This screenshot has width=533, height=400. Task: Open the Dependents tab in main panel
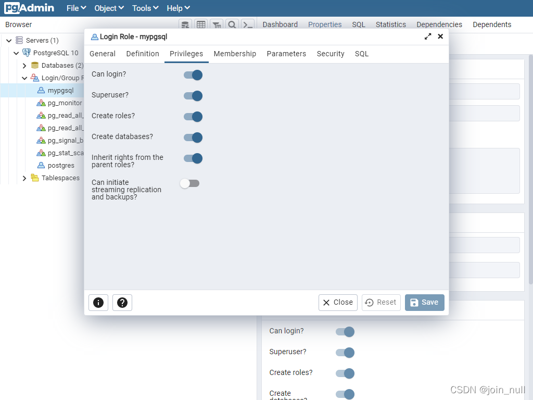[x=492, y=24]
